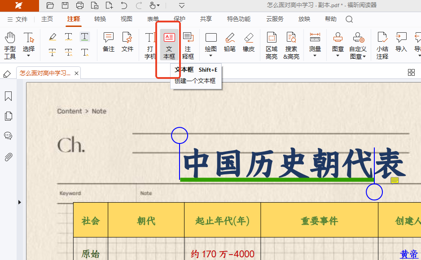Select the Eraser tool (橡皮)
The height and width of the screenshot is (260, 421).
click(x=249, y=43)
